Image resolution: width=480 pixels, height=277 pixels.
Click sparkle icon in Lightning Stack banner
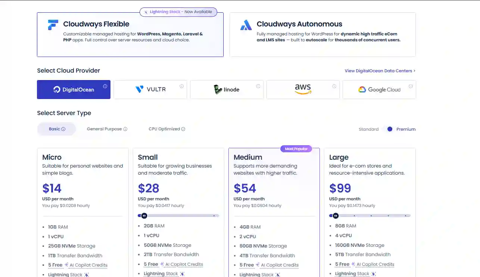(x=146, y=12)
